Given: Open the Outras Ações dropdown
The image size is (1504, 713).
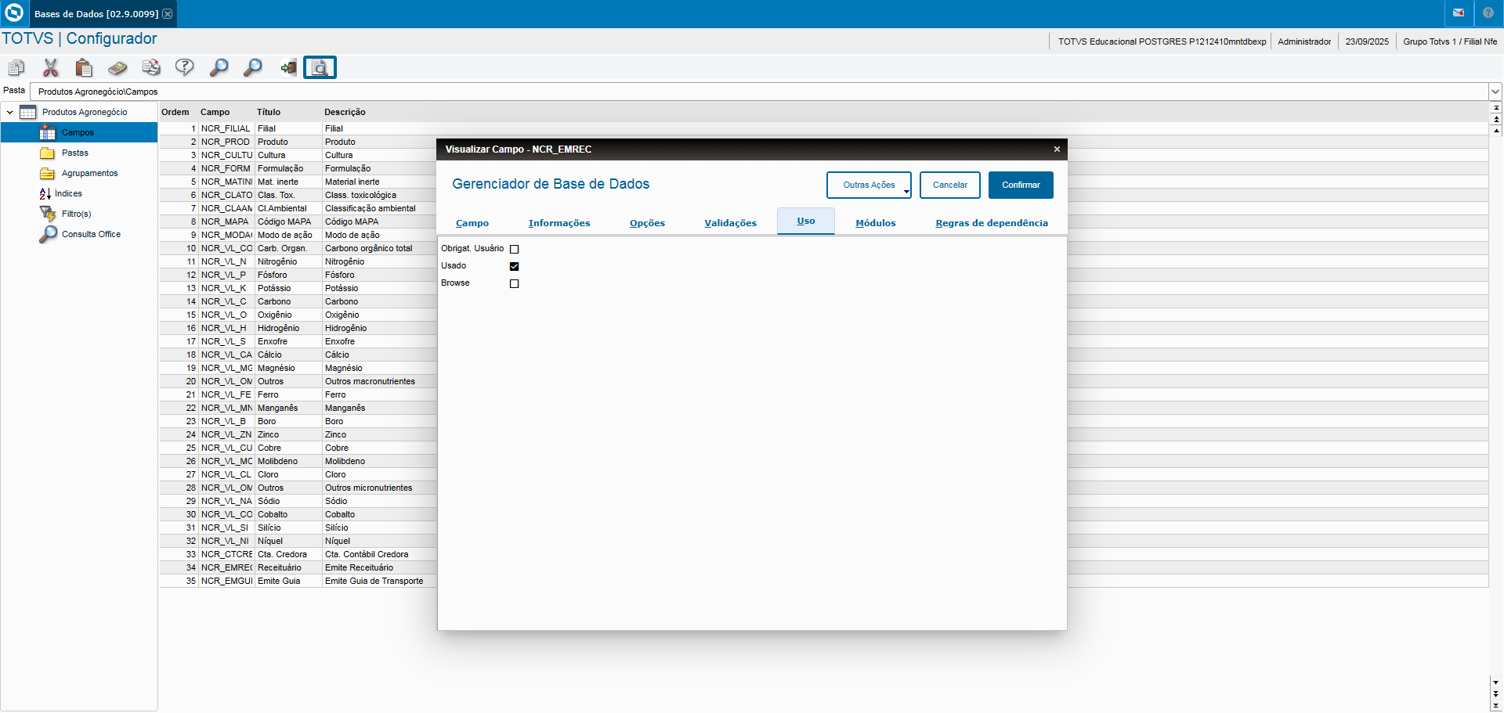Looking at the screenshot, I should (x=869, y=185).
